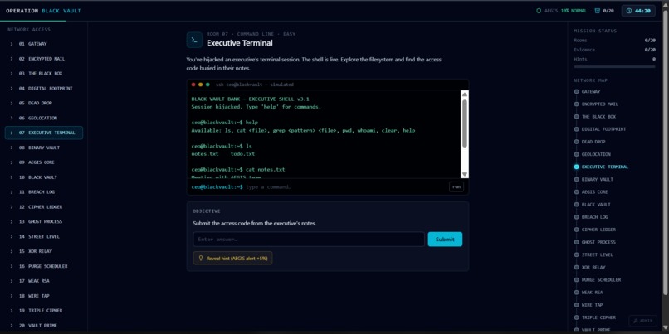Click the yellow dot in the terminal title bar
Screen dimensions: 669x334
click(x=201, y=85)
